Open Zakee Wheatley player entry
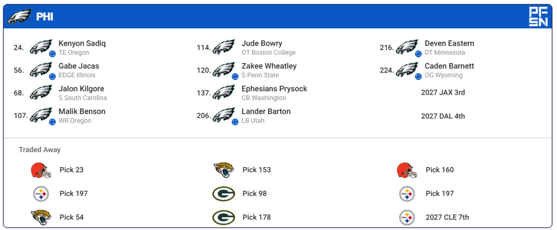This screenshot has height=230, width=557. (x=269, y=66)
